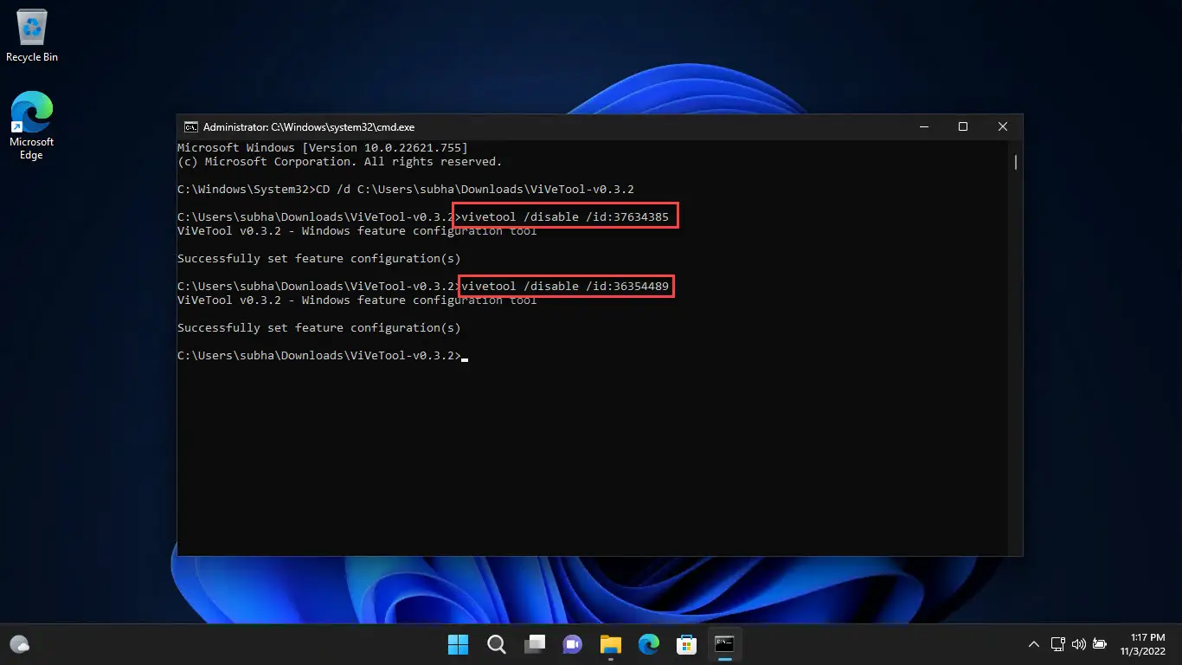Viewport: 1182px width, 665px height.
Task: Select the Microsoft Edge desktop shortcut
Action: (x=32, y=126)
